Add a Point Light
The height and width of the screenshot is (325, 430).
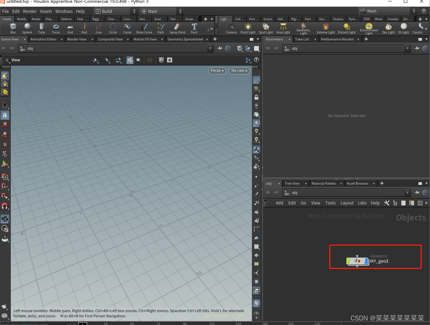(248, 28)
